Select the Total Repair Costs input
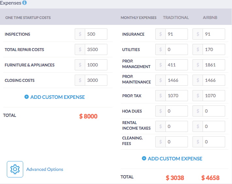The image size is (232, 184). click(96, 49)
